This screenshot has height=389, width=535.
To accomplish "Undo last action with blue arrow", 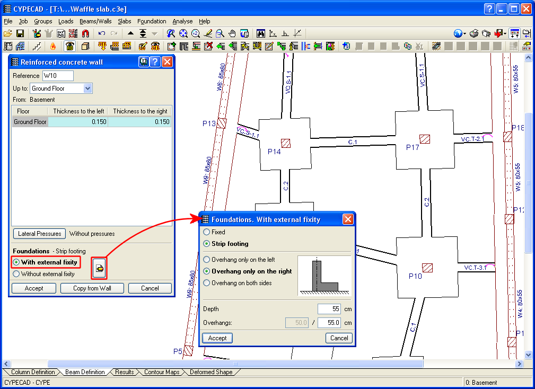I will click(102, 33).
